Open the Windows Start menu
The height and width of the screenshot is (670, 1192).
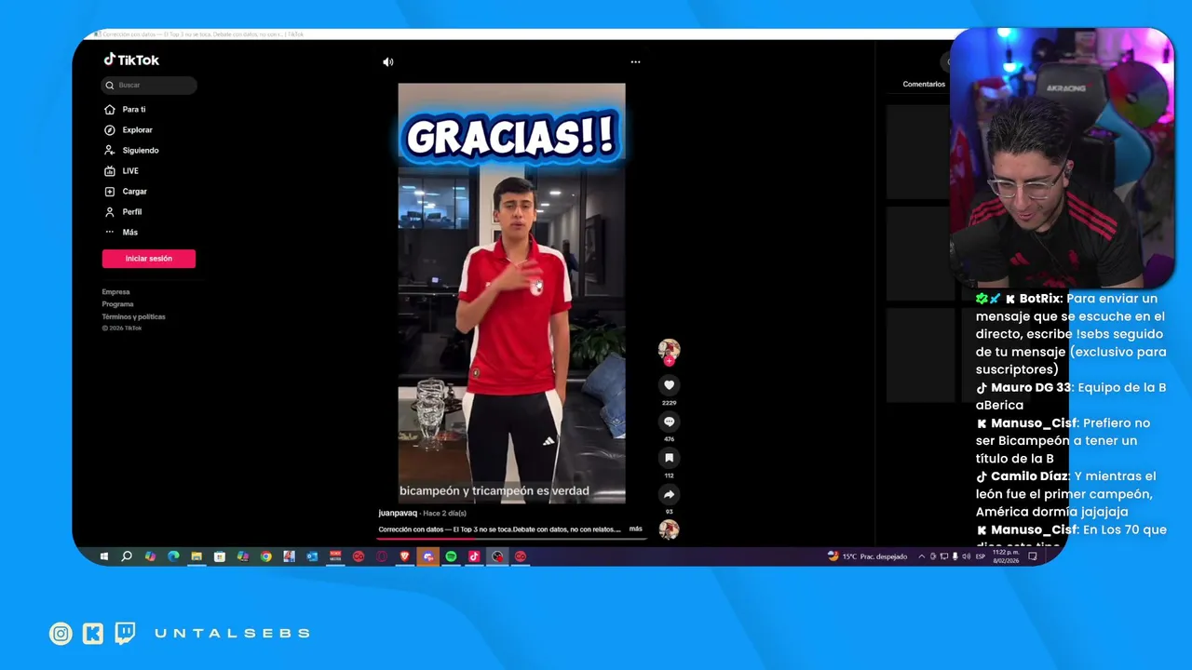[x=103, y=556]
